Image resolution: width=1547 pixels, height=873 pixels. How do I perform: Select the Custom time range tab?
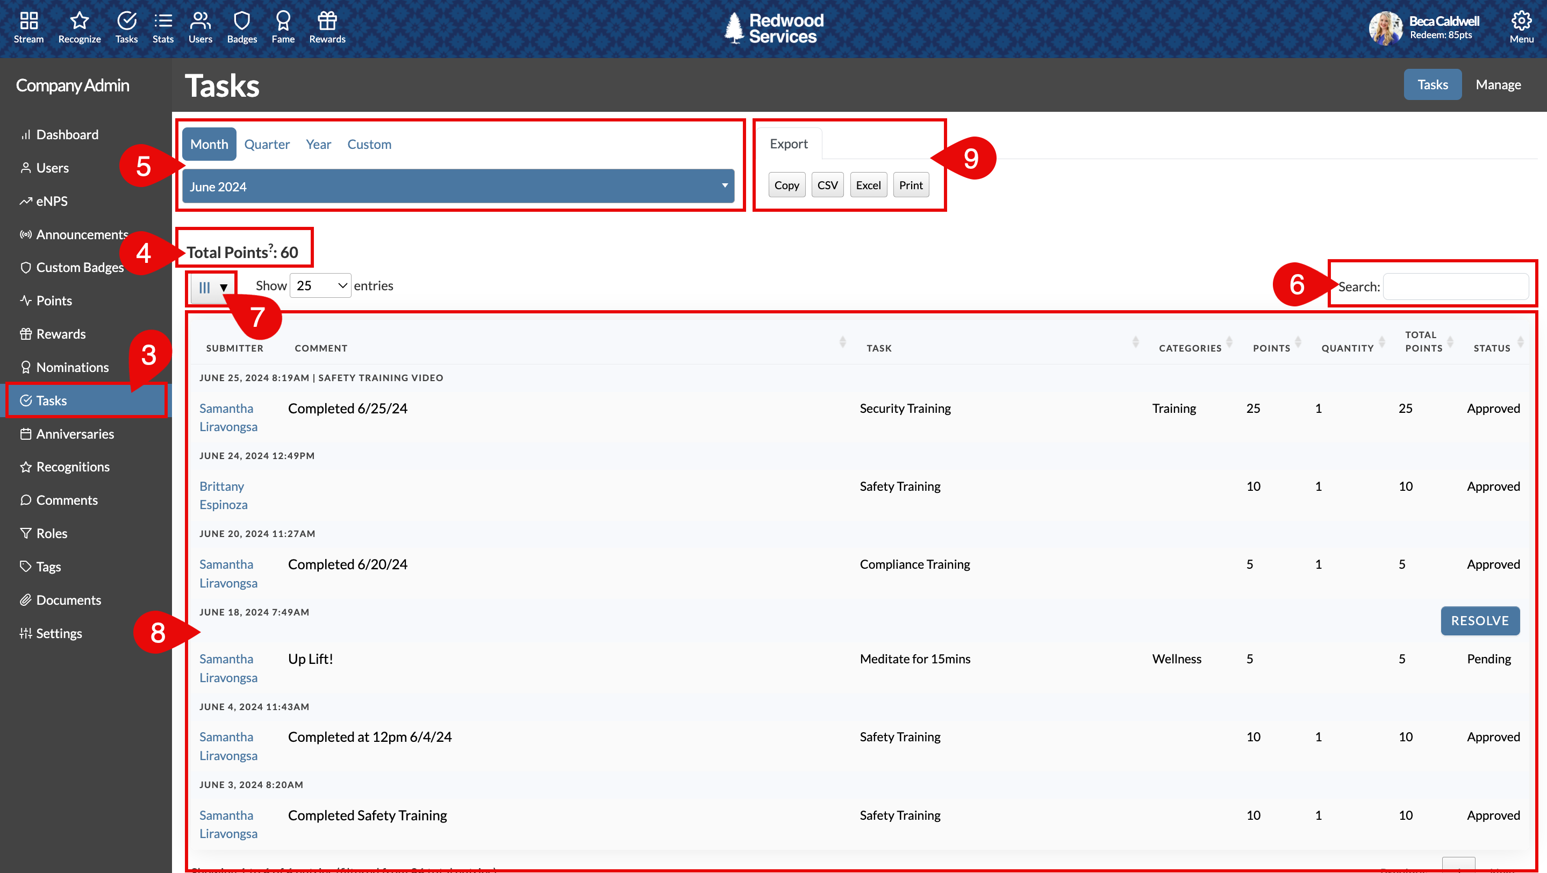point(369,144)
